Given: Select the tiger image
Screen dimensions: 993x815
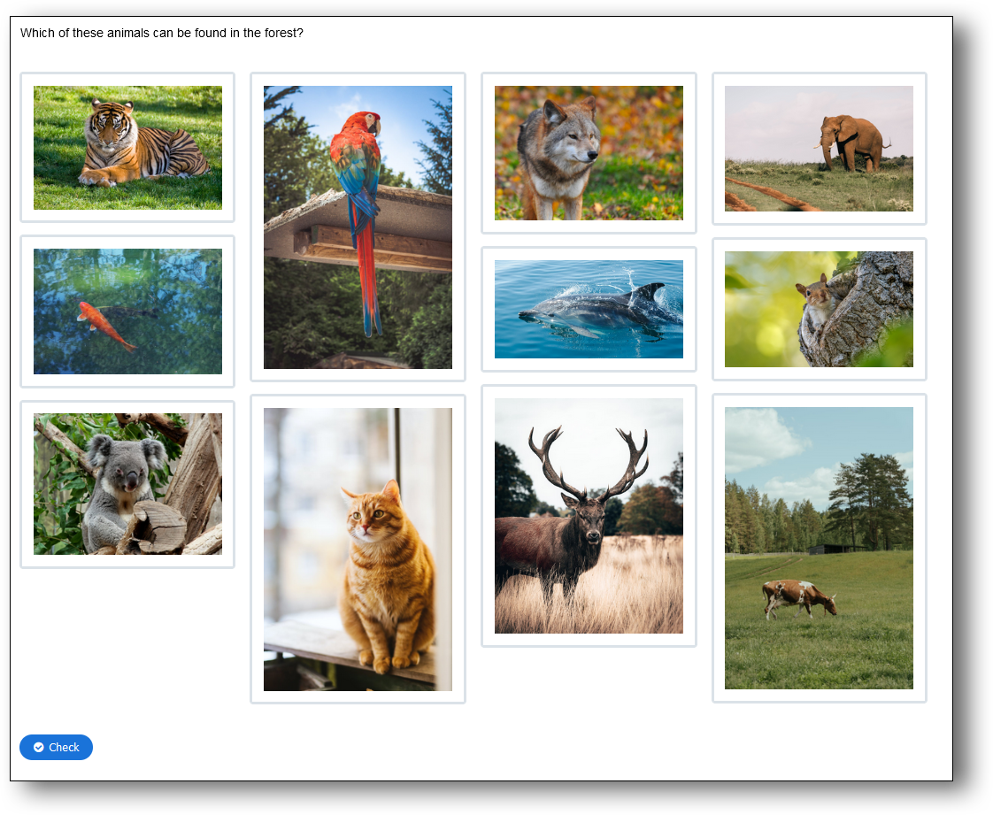Looking at the screenshot, I should tap(127, 148).
